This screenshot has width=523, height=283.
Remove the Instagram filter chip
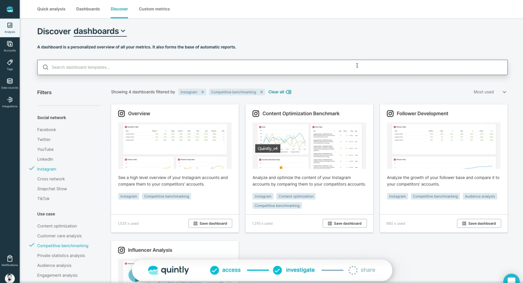click(x=202, y=92)
